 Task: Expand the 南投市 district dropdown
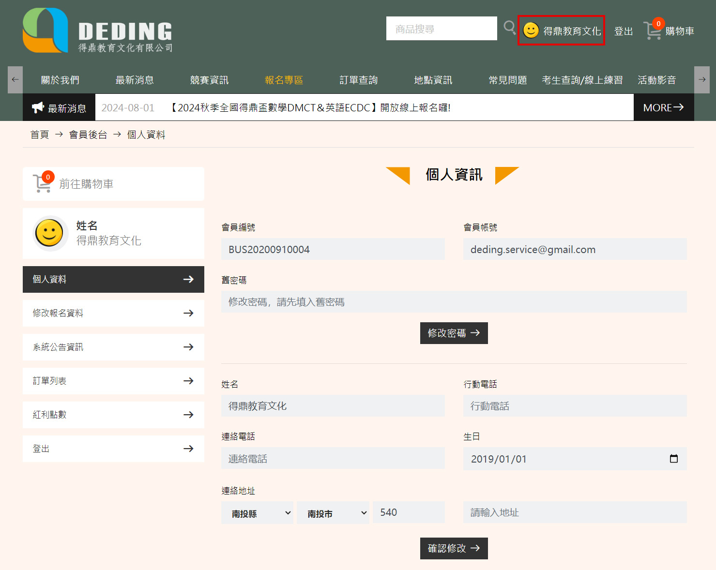(x=333, y=513)
